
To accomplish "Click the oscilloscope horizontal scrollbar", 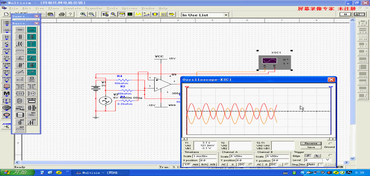I will [x=259, y=139].
